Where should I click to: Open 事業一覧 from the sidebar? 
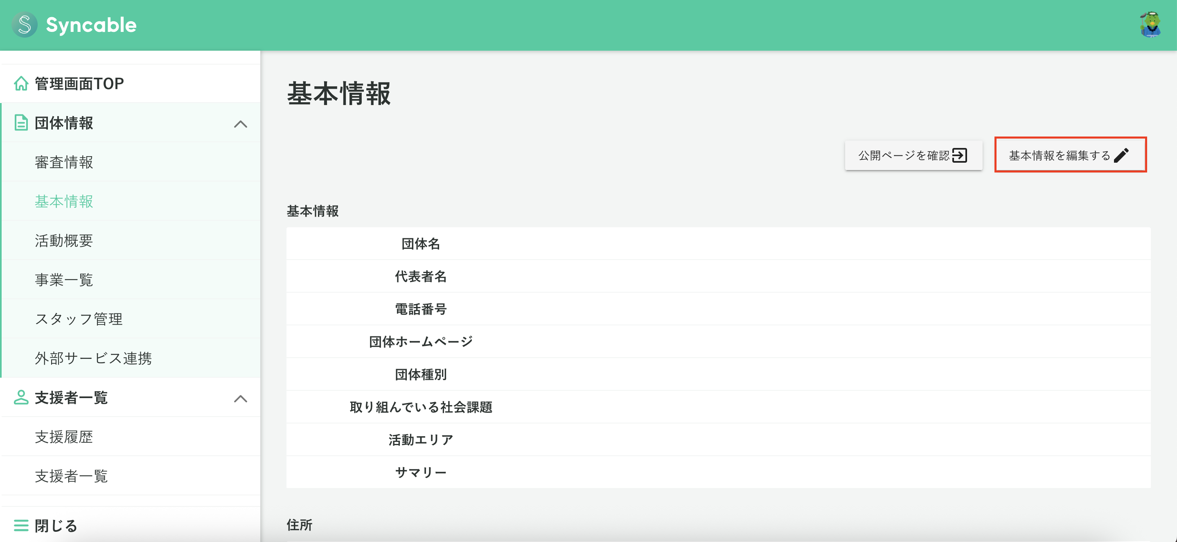[64, 280]
